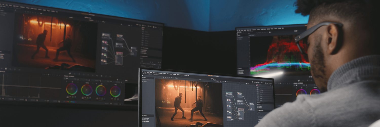Open the Edit menu on the front monitor
380x127 pixels.
point(145,72)
